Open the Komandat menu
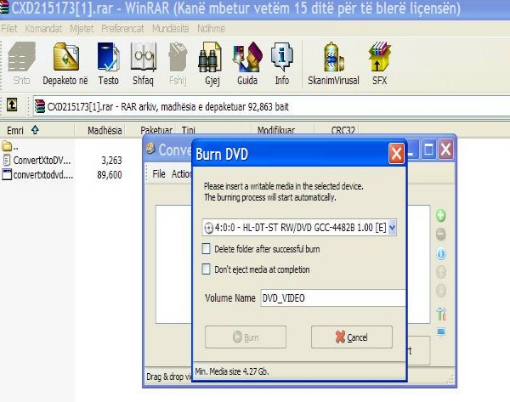Viewport: 510px width, 402px height. [x=43, y=29]
